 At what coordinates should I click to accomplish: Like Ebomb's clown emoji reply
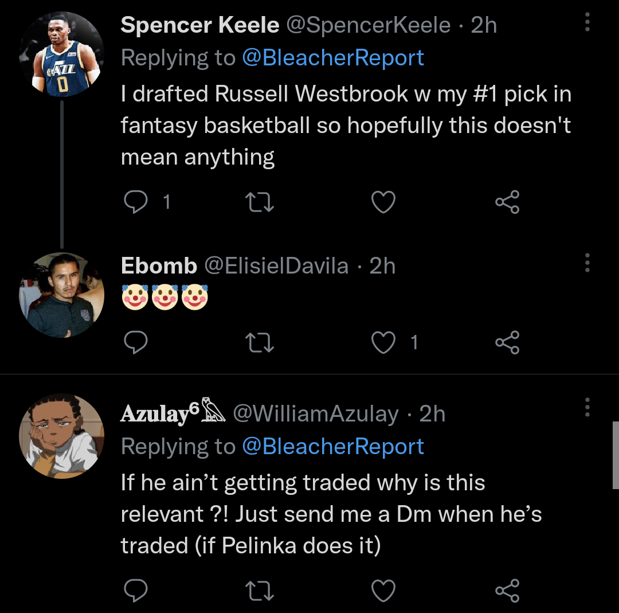(x=383, y=342)
